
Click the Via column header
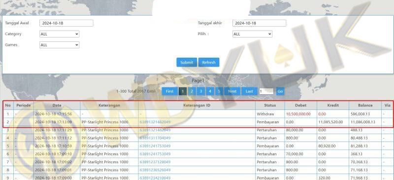[387, 106]
